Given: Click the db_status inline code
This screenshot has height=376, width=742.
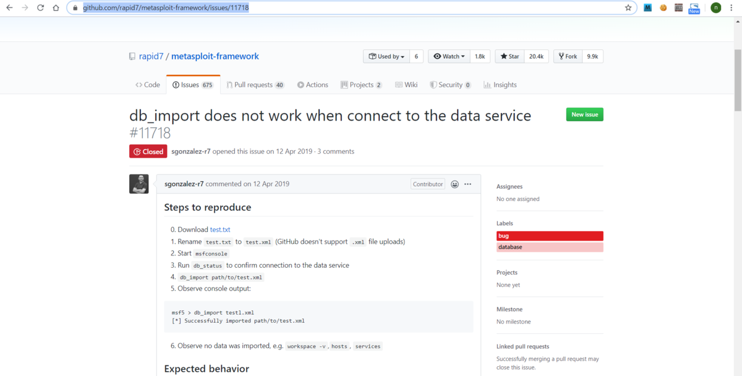Looking at the screenshot, I should (x=207, y=266).
